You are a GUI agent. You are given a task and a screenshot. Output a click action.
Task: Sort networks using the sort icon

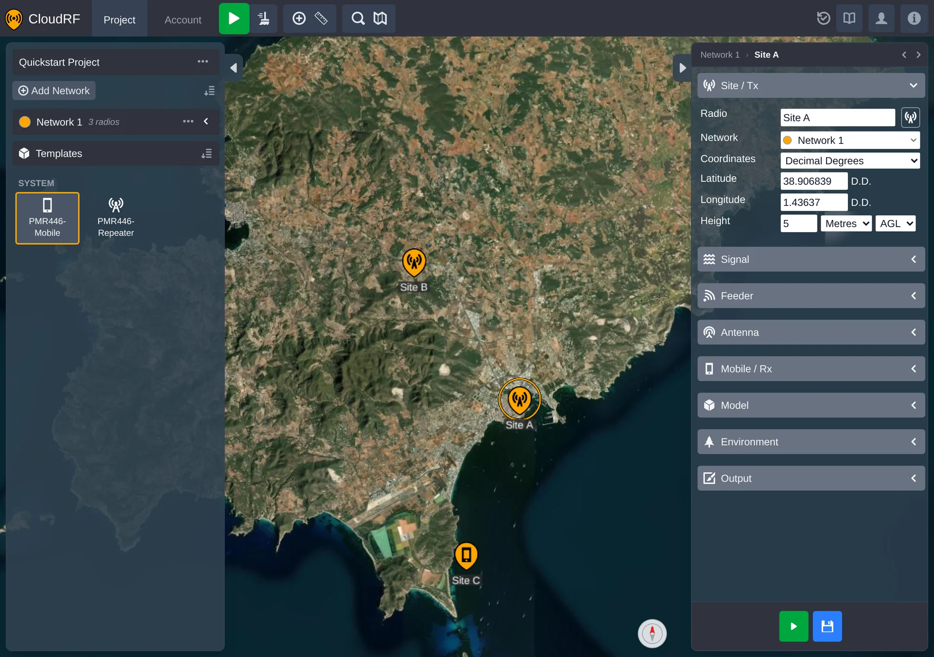pos(210,91)
